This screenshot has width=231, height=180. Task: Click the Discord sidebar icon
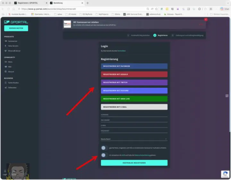point(5,72)
